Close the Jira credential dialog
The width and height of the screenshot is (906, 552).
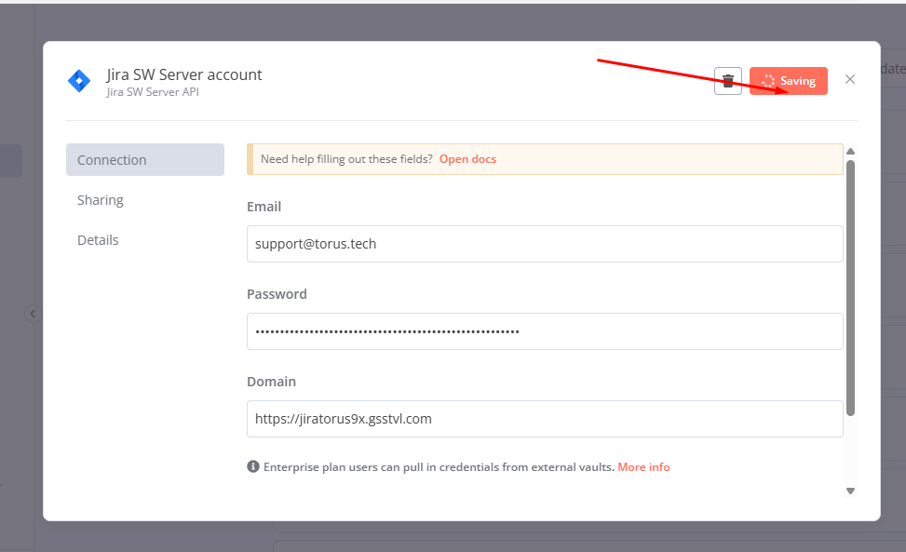849,80
